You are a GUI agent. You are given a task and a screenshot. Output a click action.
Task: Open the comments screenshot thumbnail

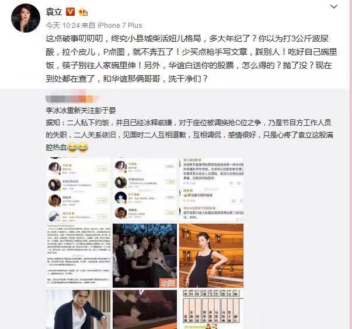tap(211, 189)
